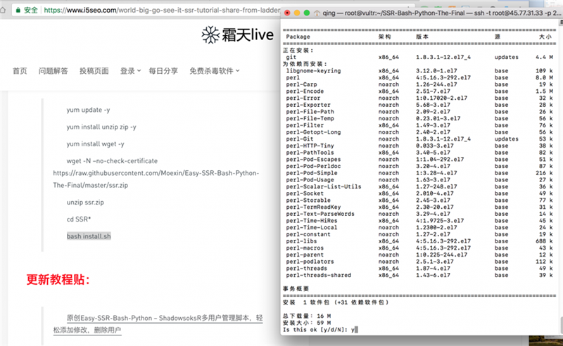Click the snowflake logo of 霜天live
The image size is (563, 346).
[210, 35]
